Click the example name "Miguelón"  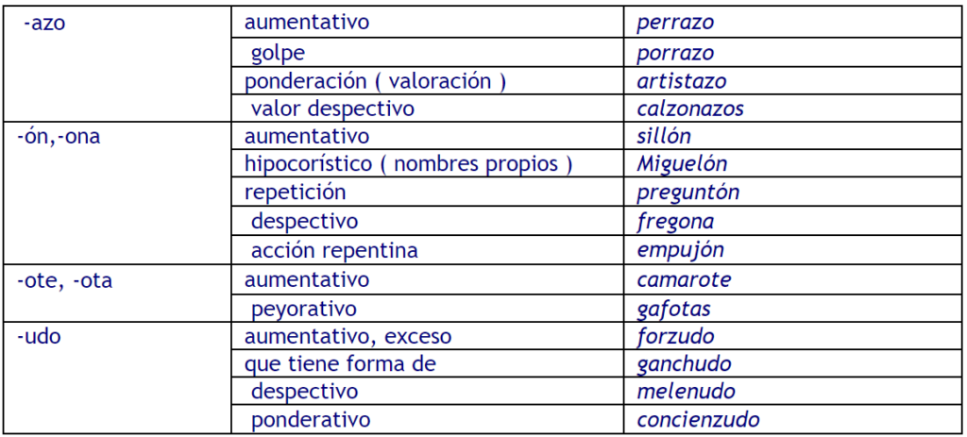[x=682, y=164]
